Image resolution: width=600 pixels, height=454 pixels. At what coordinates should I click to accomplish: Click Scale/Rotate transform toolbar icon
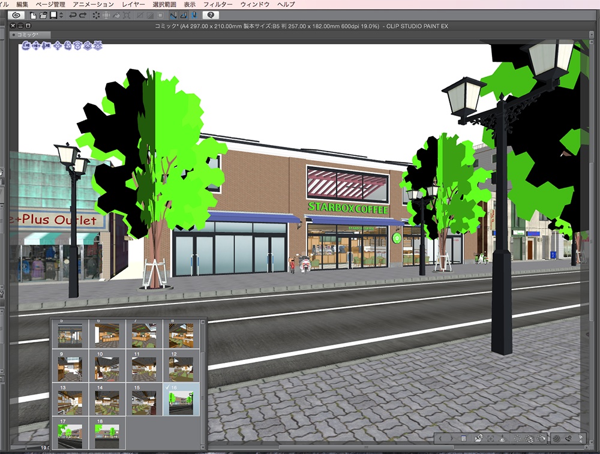127,16
